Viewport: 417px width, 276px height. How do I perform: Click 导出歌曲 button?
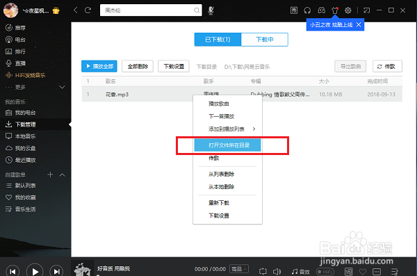pyautogui.click(x=350, y=66)
